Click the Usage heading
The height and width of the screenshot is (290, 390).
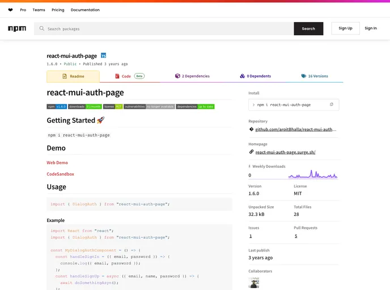(x=57, y=187)
